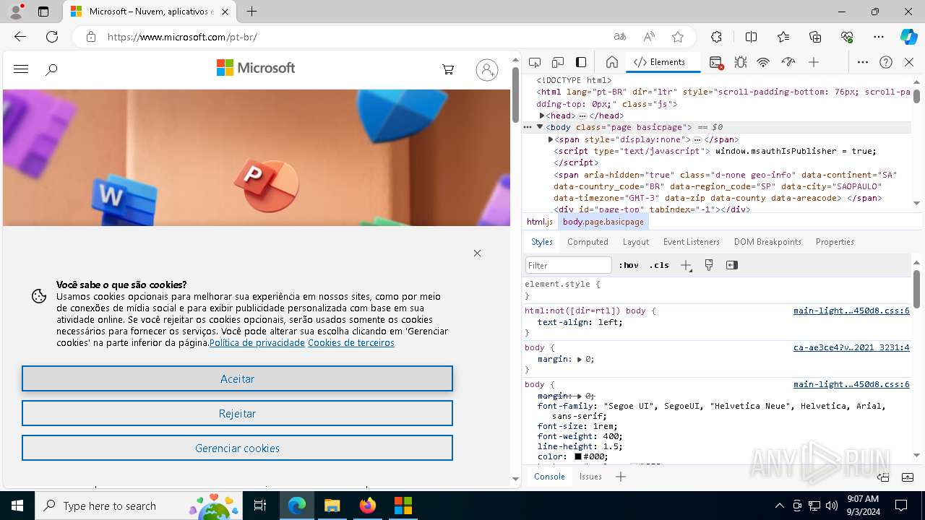The height and width of the screenshot is (520, 925).
Task: Open File Explorer from the taskbar
Action: [332, 506]
